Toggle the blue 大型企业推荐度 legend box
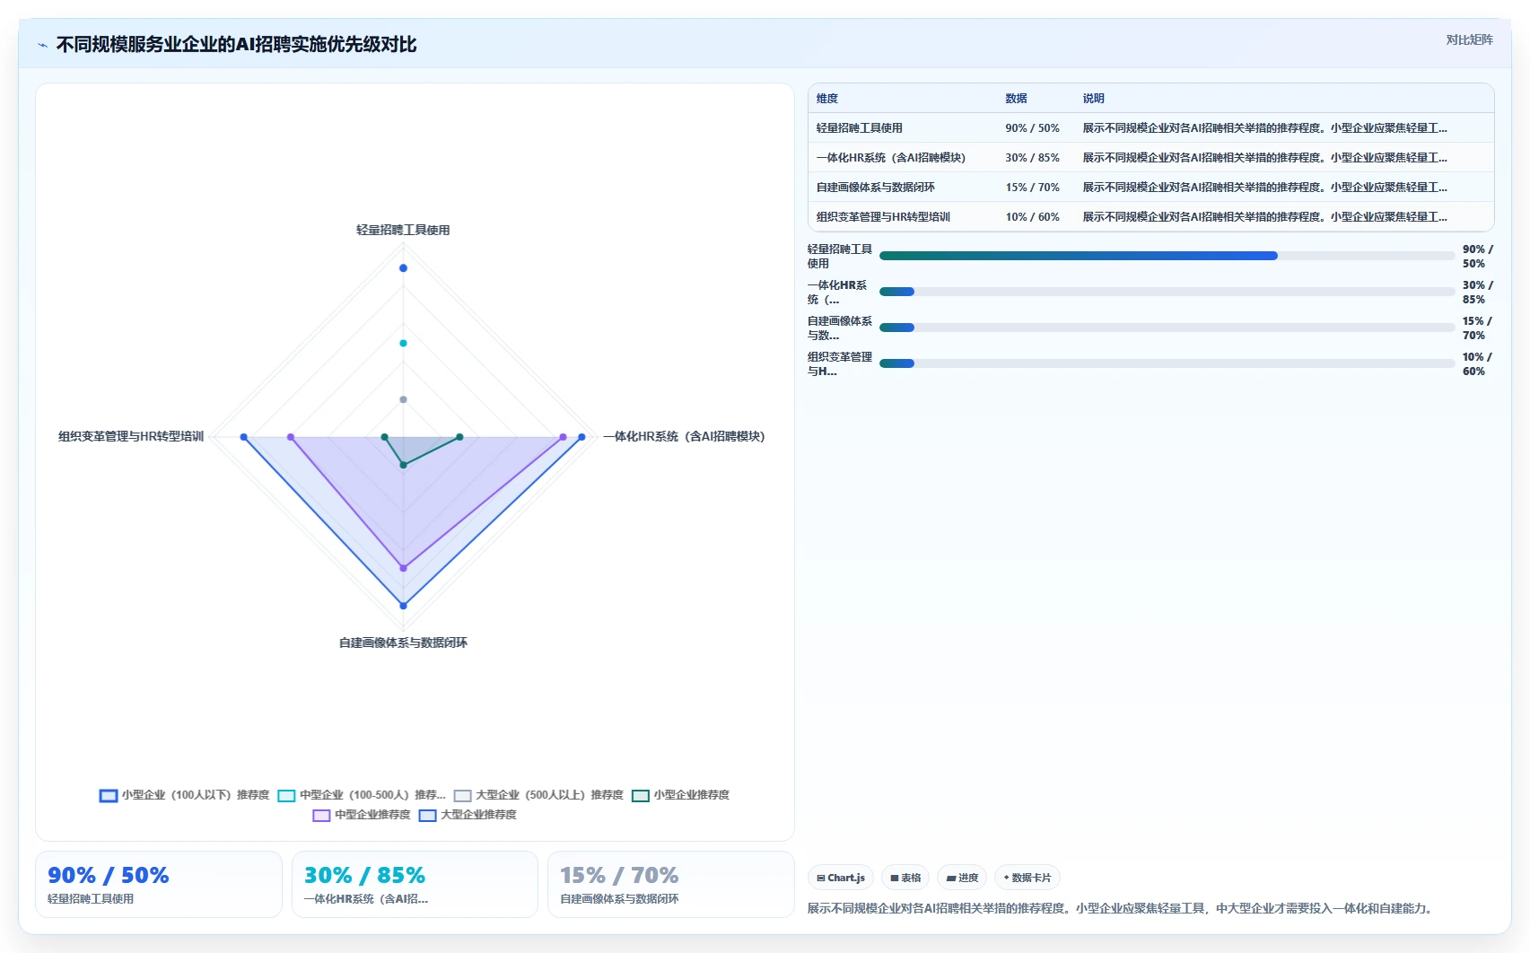This screenshot has width=1530, height=953. (427, 816)
